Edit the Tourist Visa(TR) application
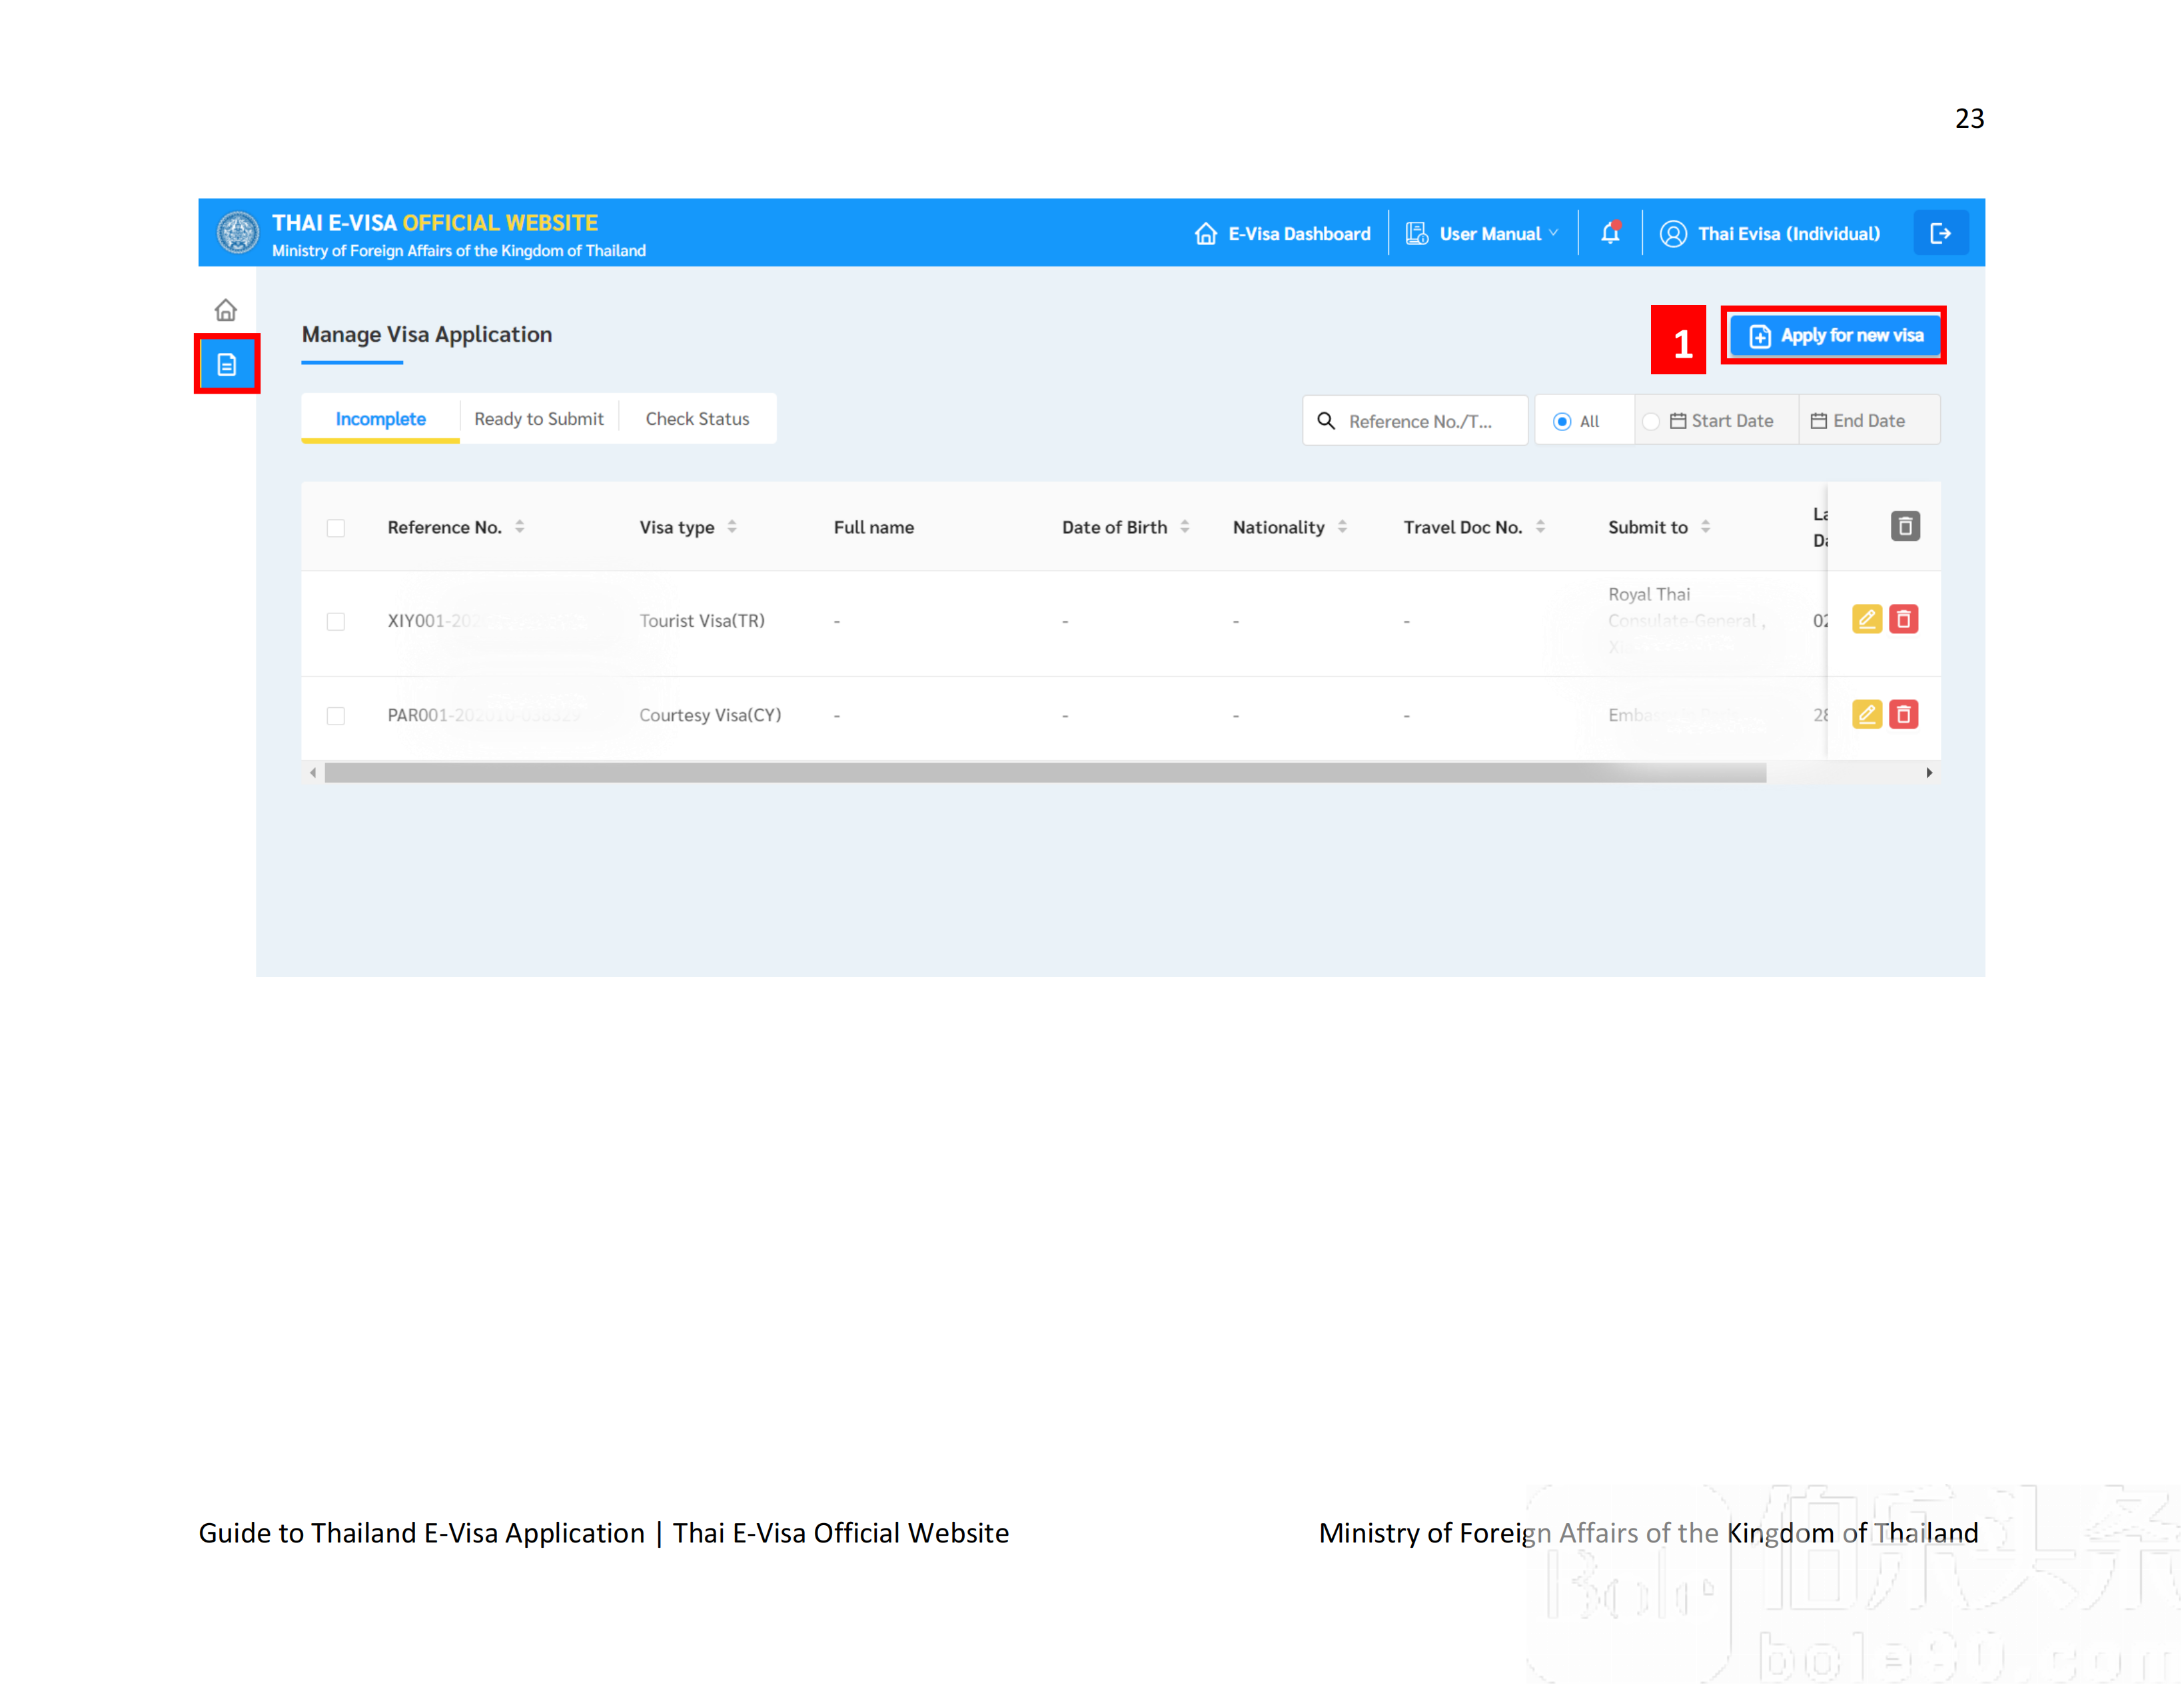The width and height of the screenshot is (2184, 1687). pyautogui.click(x=1866, y=619)
